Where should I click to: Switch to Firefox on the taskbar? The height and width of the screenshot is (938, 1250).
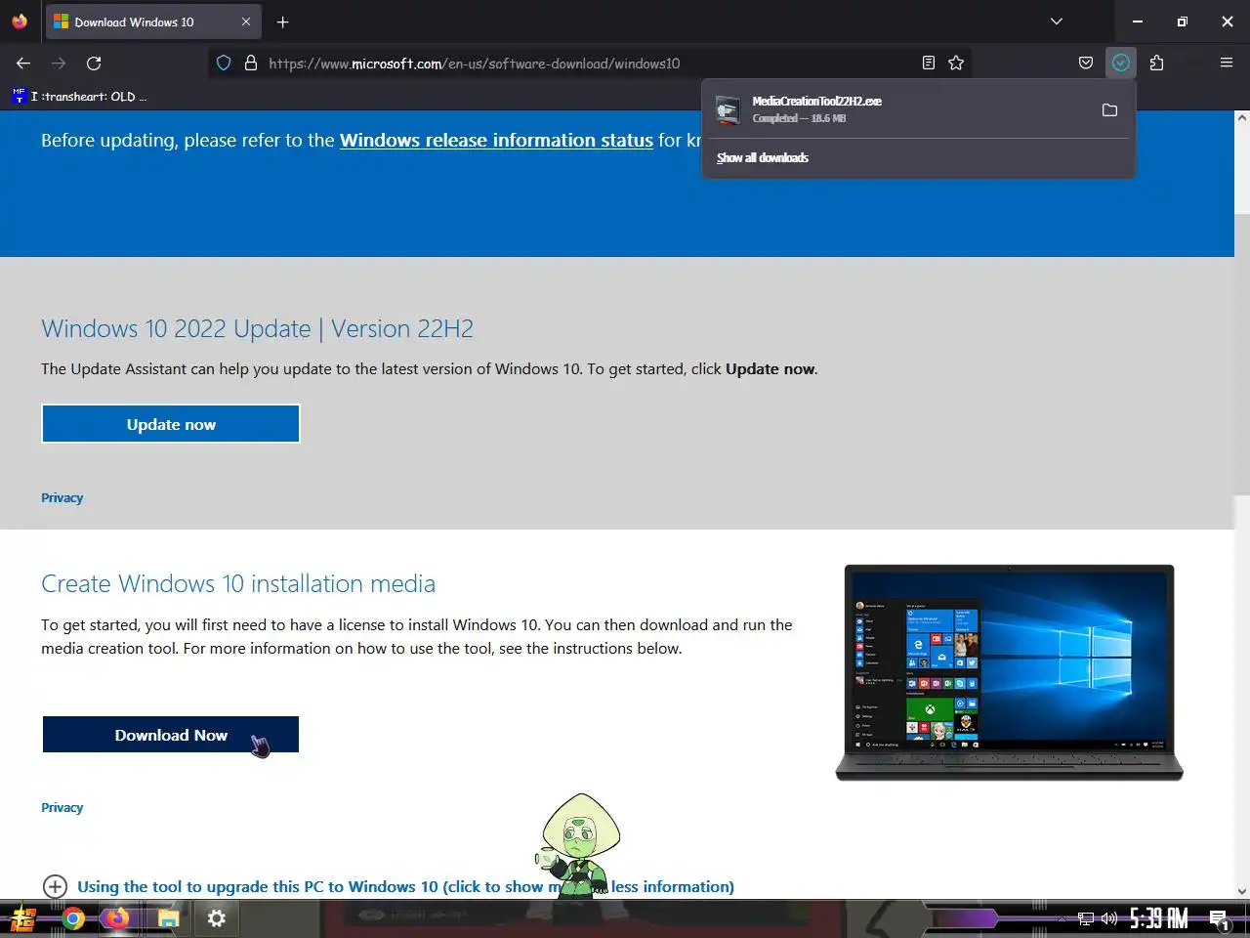pos(117,918)
